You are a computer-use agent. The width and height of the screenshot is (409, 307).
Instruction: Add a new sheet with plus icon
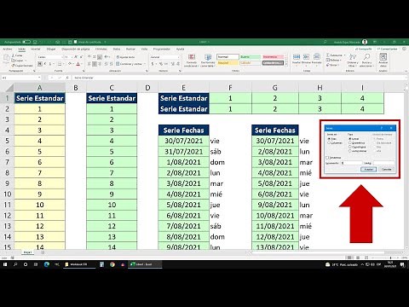[x=43, y=252]
